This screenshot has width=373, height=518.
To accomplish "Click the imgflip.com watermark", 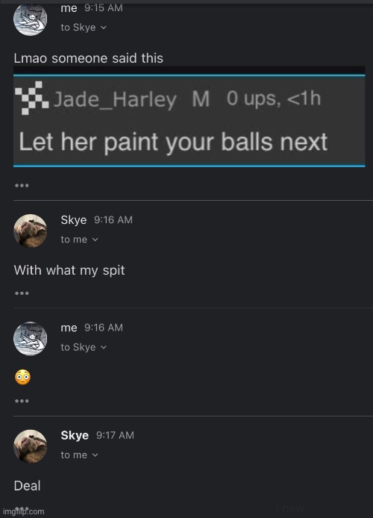I will click(x=23, y=512).
